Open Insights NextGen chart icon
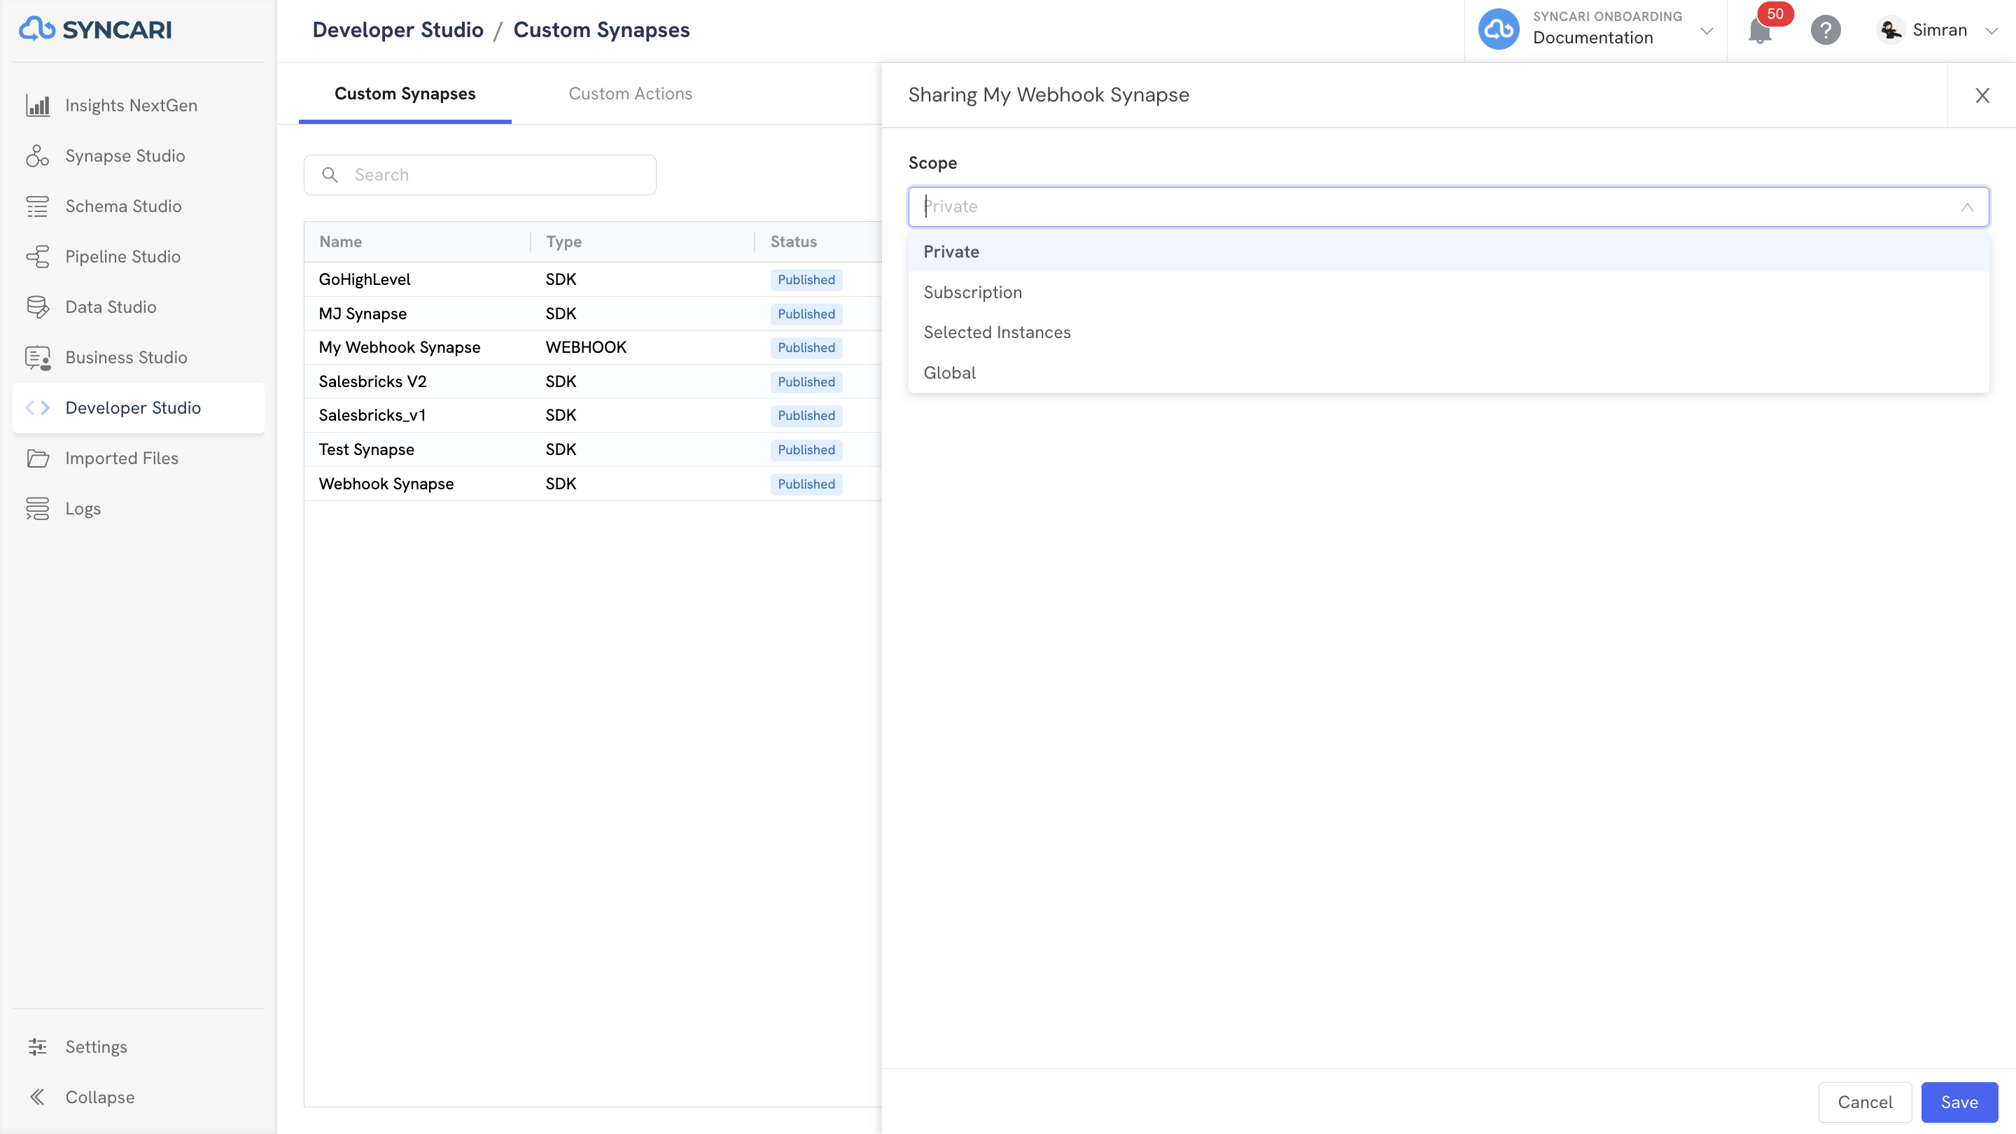The width and height of the screenshot is (2016, 1134). tap(38, 106)
